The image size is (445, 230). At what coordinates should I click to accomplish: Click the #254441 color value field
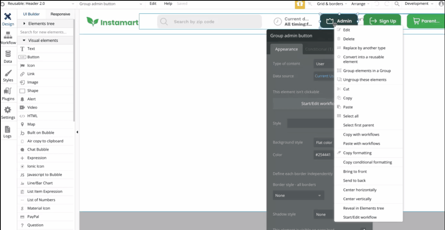point(324,155)
